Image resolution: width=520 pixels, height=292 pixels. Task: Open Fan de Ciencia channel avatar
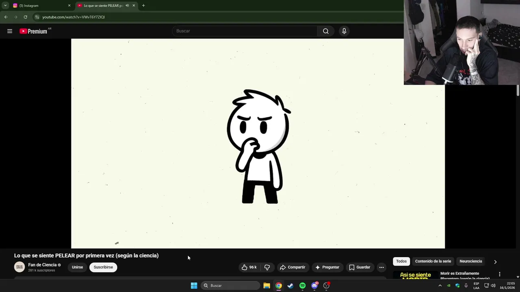point(19,267)
